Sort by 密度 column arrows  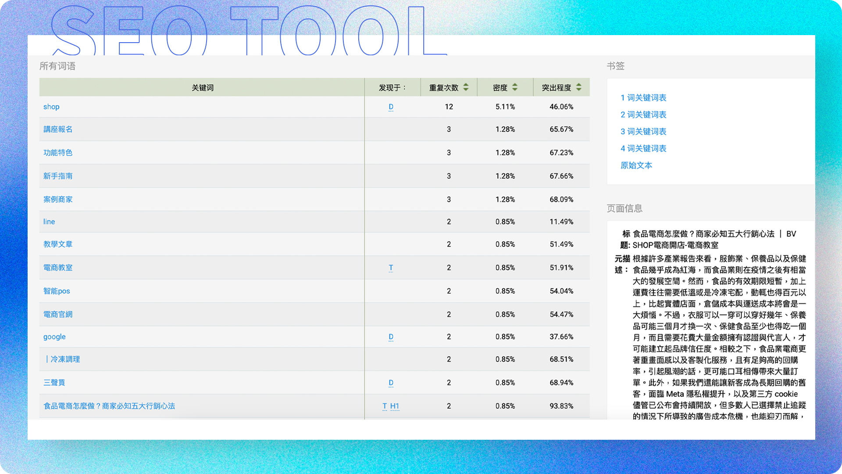click(515, 87)
